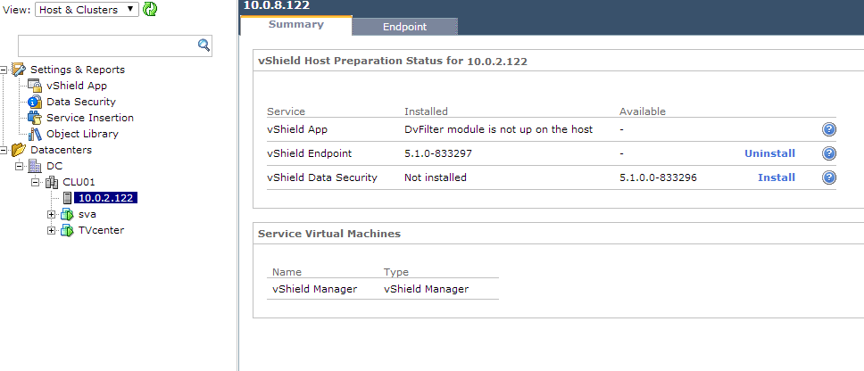Click the Data Security tree icon

click(x=35, y=102)
